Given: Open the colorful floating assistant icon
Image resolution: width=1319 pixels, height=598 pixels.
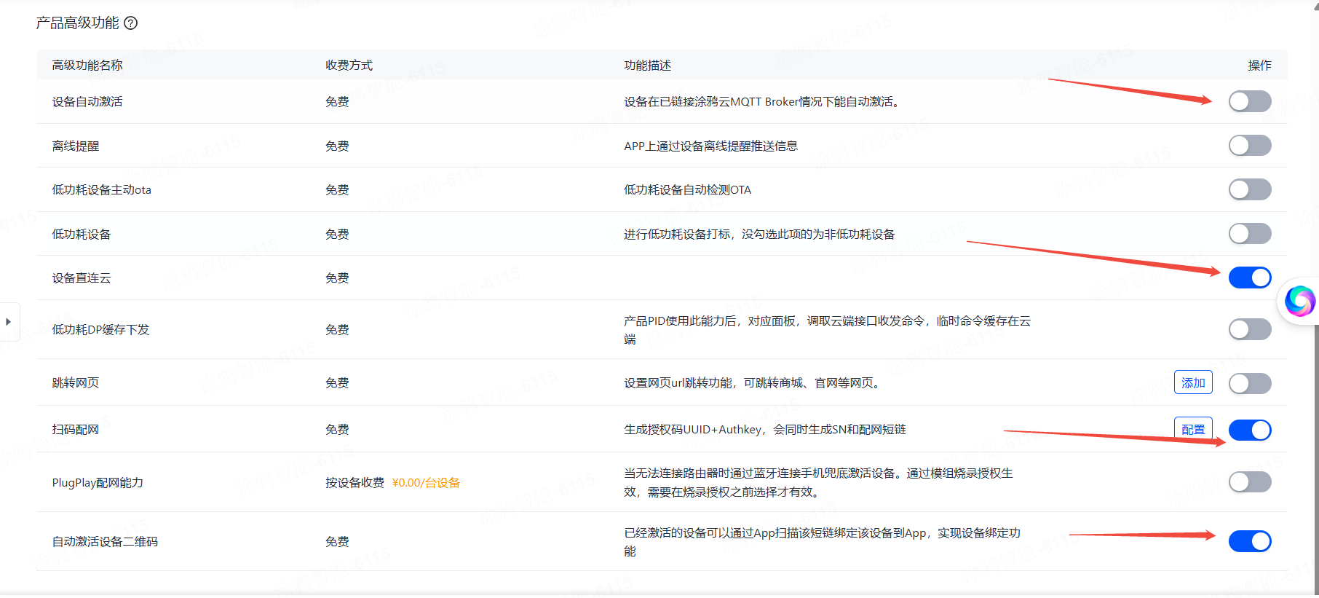Looking at the screenshot, I should (x=1299, y=301).
